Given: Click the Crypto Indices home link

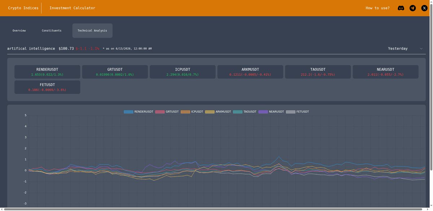Looking at the screenshot, I should pyautogui.click(x=23, y=8).
